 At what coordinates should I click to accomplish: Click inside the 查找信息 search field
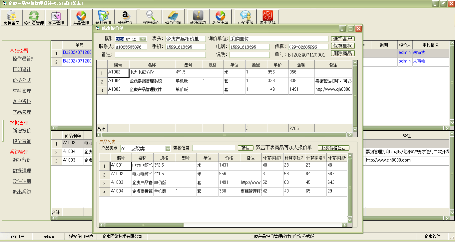point(214,148)
